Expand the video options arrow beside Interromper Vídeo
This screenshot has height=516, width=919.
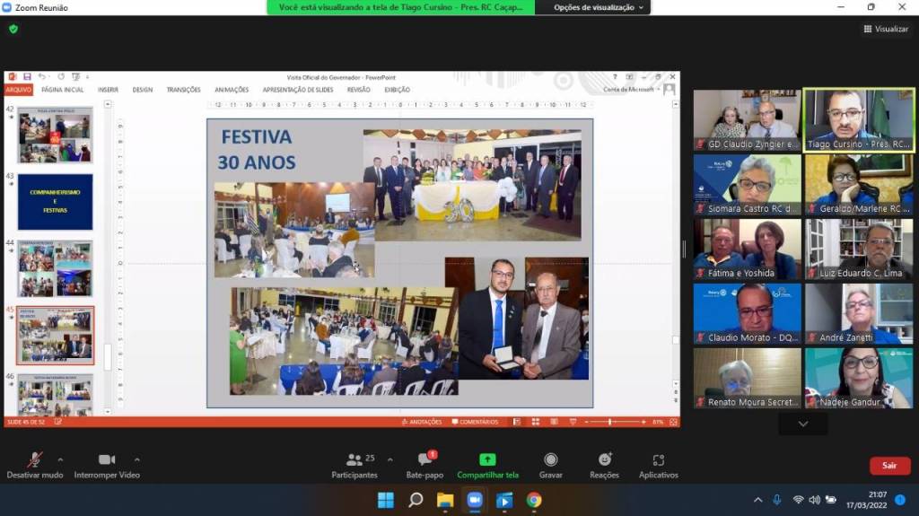click(x=136, y=459)
